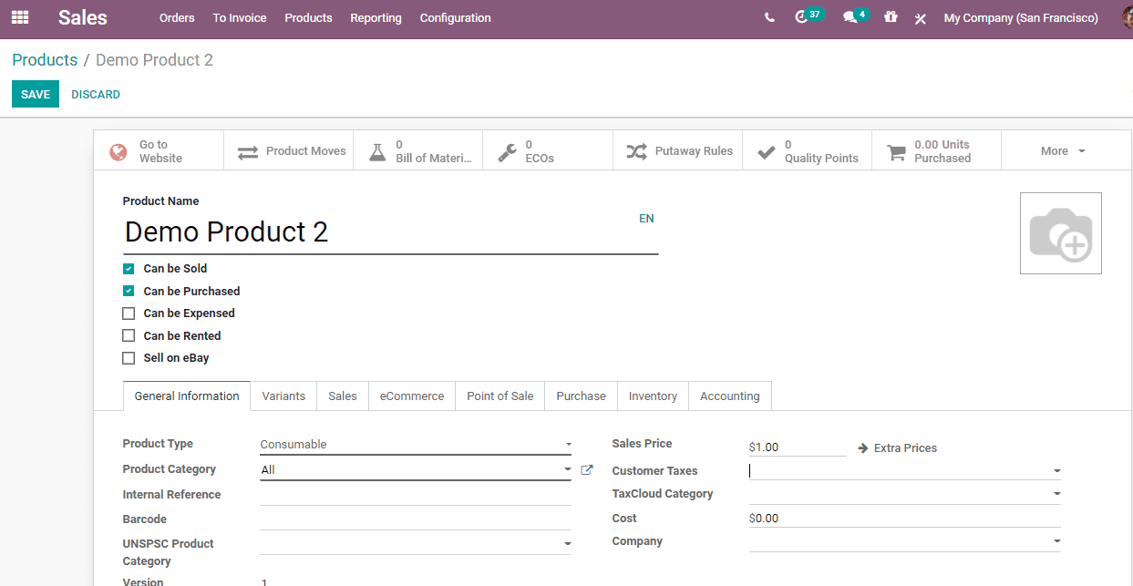Click the Units Purchased cart icon
1133x586 pixels.
click(897, 152)
